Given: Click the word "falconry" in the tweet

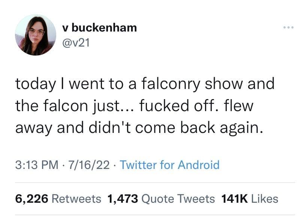Looking at the screenshot, I should [x=170, y=84].
